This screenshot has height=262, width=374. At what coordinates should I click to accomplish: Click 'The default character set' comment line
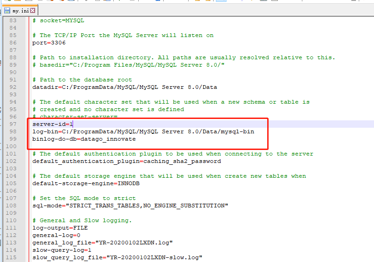click(171, 102)
